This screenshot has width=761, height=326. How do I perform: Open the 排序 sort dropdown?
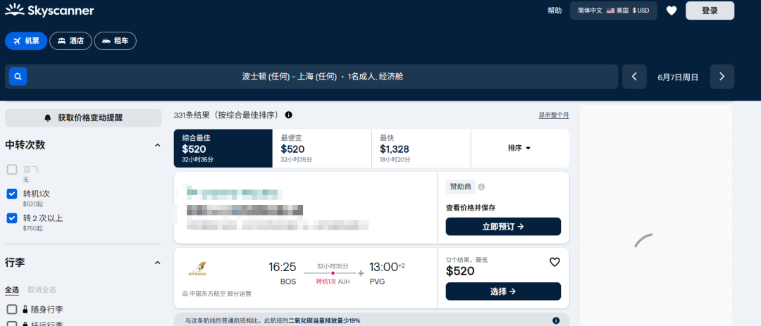point(519,149)
